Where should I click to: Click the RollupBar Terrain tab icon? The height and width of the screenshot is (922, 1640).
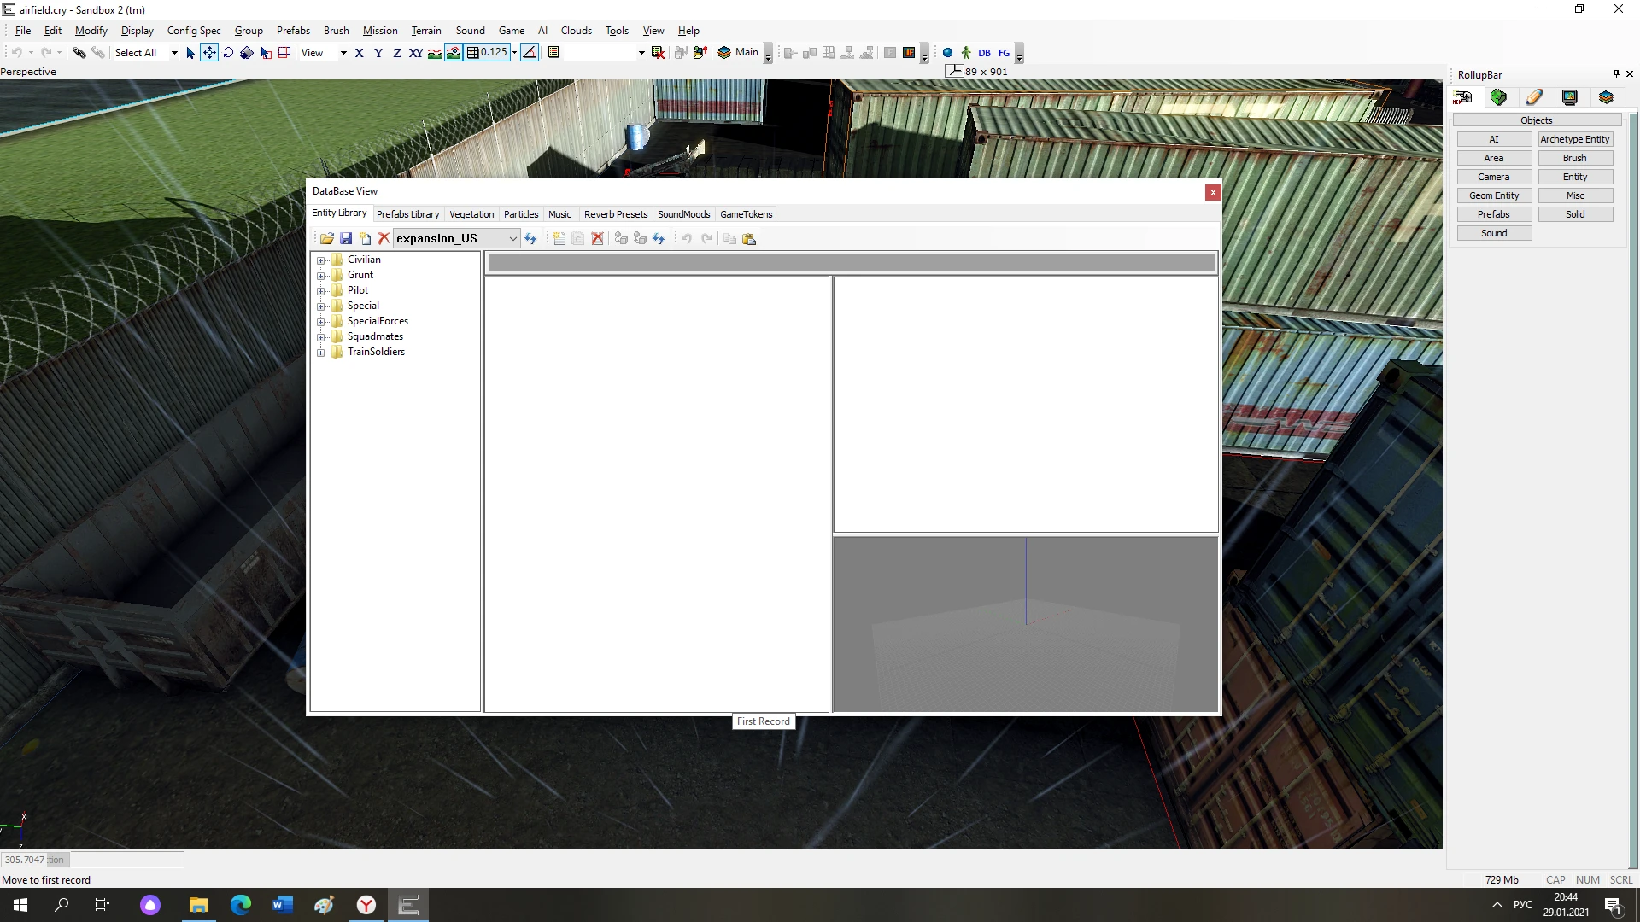(x=1498, y=97)
